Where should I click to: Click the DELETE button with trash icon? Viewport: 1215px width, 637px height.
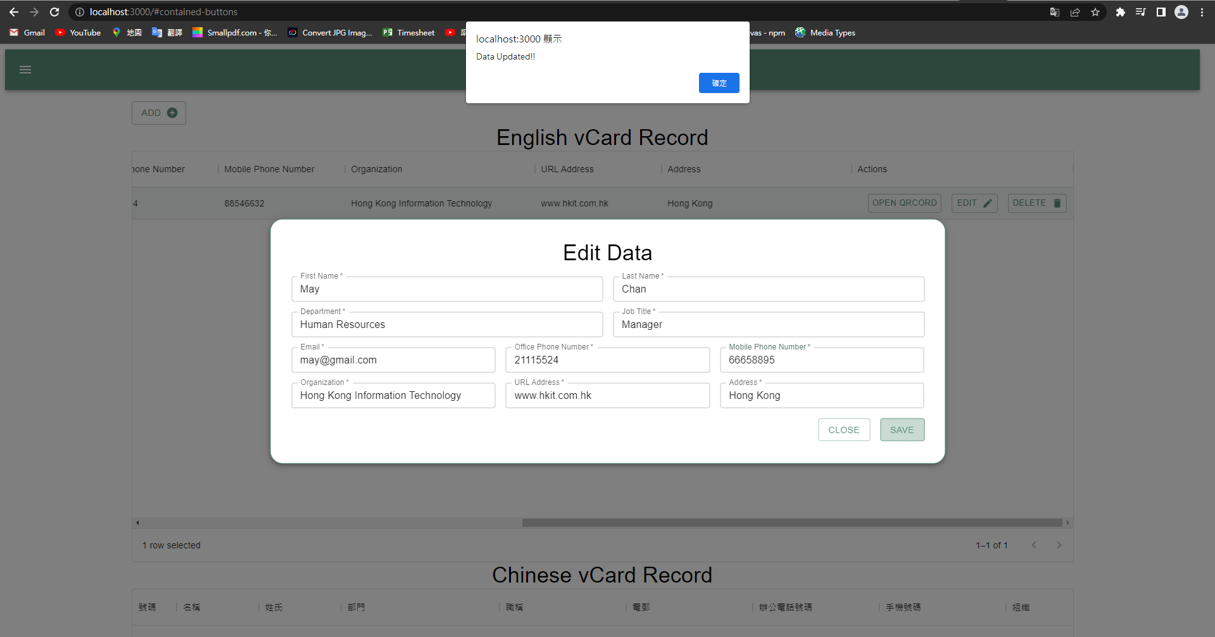pos(1037,203)
